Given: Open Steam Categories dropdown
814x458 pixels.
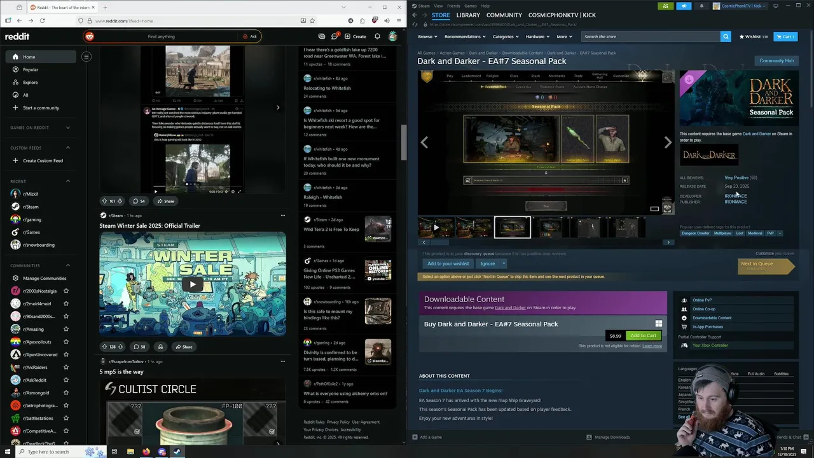Looking at the screenshot, I should pyautogui.click(x=506, y=36).
